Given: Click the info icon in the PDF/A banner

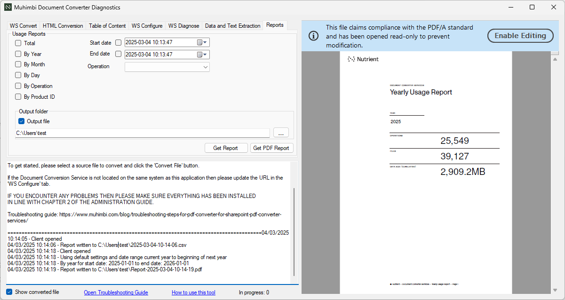Looking at the screenshot, I should click(x=313, y=35).
